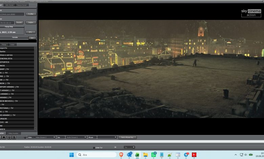This screenshot has width=264, height=159.
Task: Select the TURQUIE category row
Action: click(x=17, y=119)
